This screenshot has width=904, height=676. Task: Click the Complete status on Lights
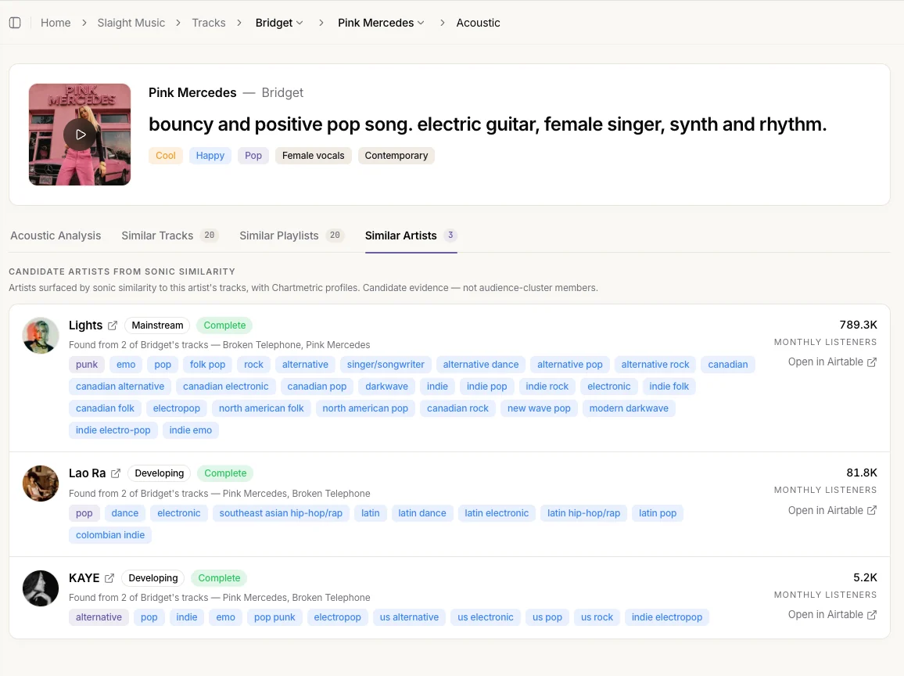[225, 325]
